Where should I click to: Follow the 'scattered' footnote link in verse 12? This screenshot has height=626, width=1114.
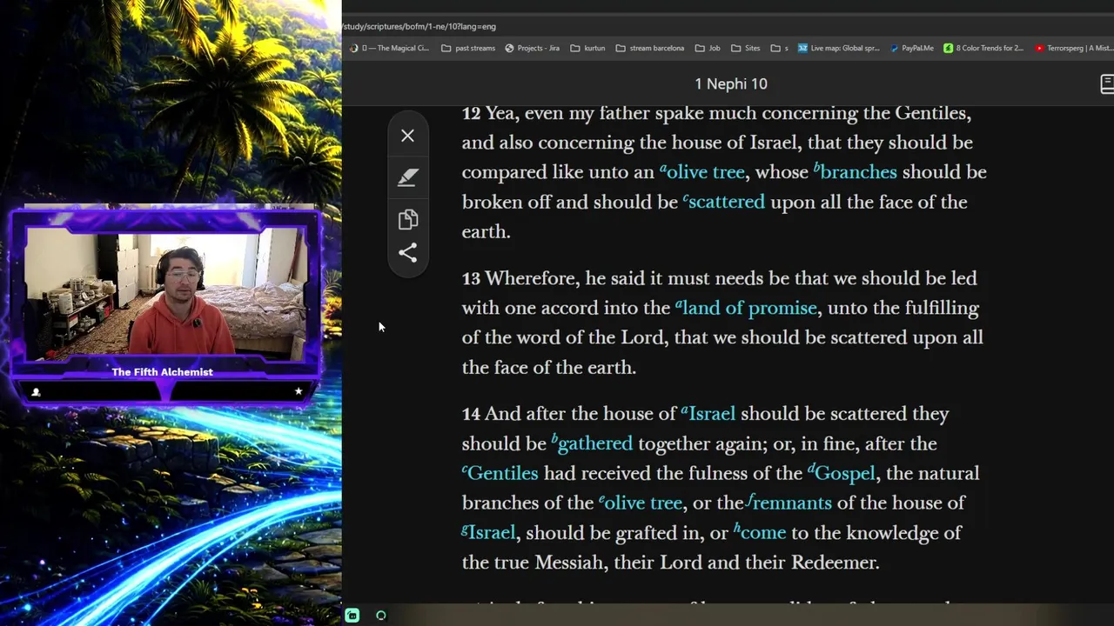(x=723, y=202)
